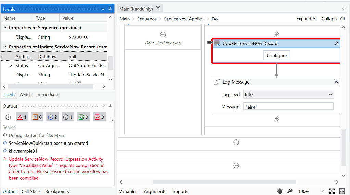This screenshot has width=350, height=195.
Task: Sort Locals by Name column header
Action: 17,18
